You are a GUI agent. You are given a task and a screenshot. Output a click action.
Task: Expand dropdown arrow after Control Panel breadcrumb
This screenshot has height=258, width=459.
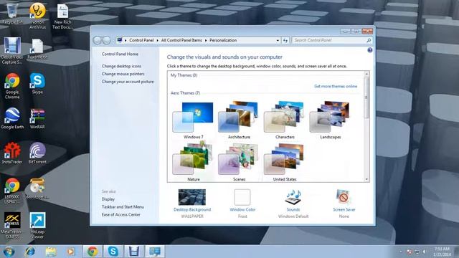(158, 40)
